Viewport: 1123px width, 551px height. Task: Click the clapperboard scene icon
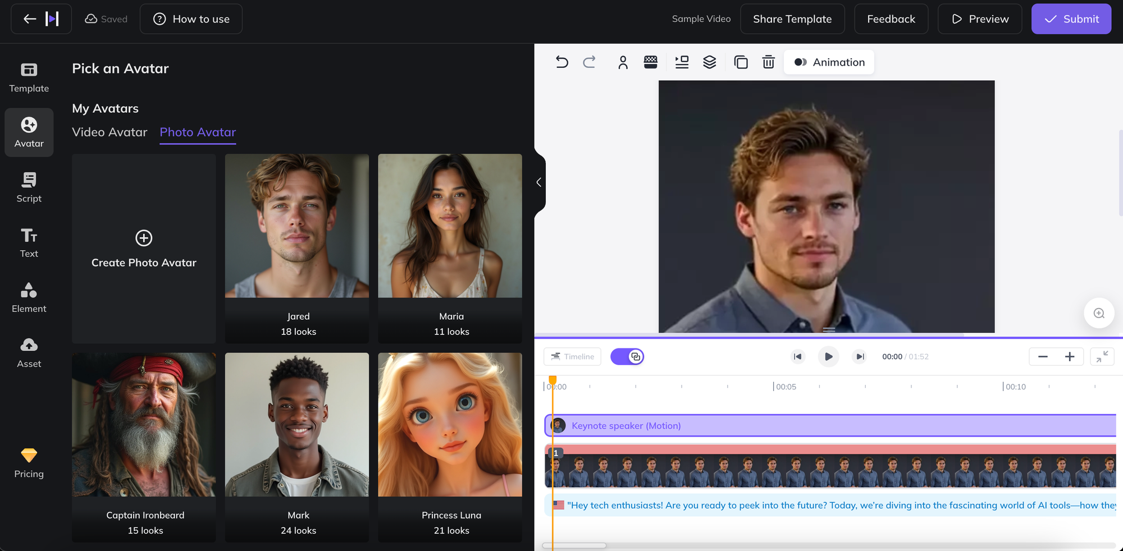click(650, 62)
